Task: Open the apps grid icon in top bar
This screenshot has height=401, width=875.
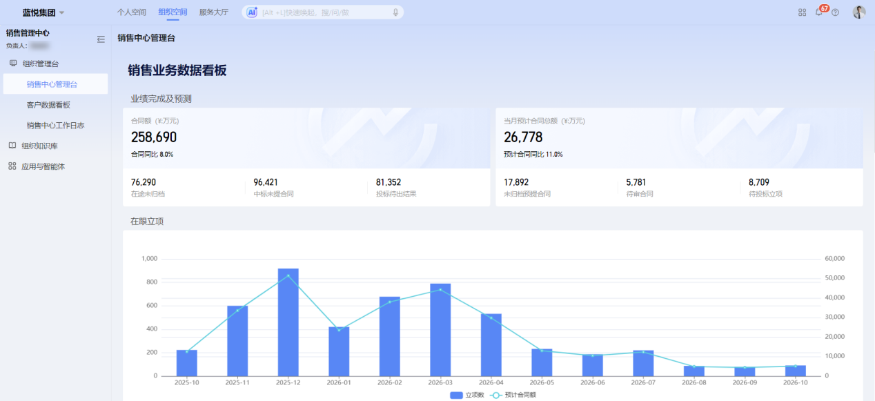Action: click(x=802, y=12)
